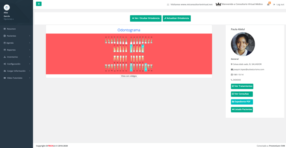Click Paula Abdul's profile photo
This screenshot has width=286, height=148.
[243, 44]
